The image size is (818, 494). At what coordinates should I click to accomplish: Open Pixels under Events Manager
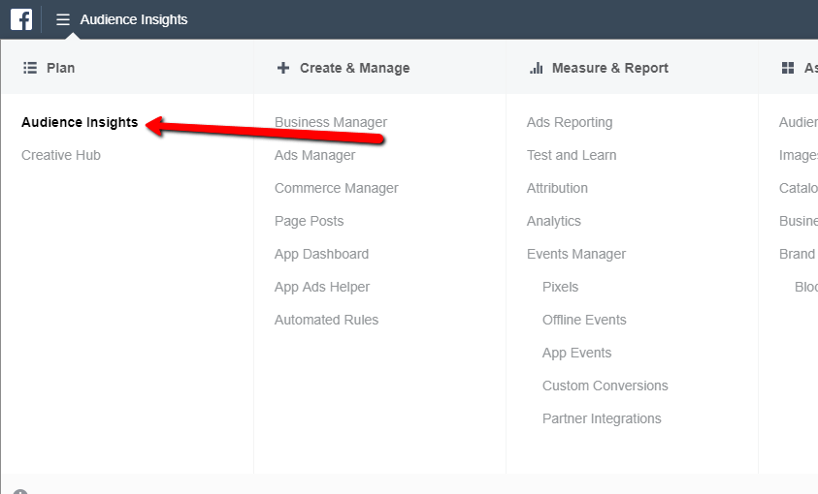560,287
